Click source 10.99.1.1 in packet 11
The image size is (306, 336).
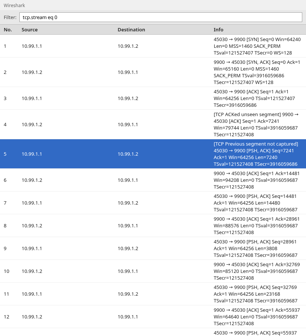click(32, 294)
